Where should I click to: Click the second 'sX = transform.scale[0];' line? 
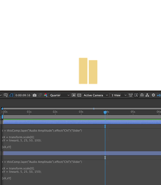[x=18, y=168]
